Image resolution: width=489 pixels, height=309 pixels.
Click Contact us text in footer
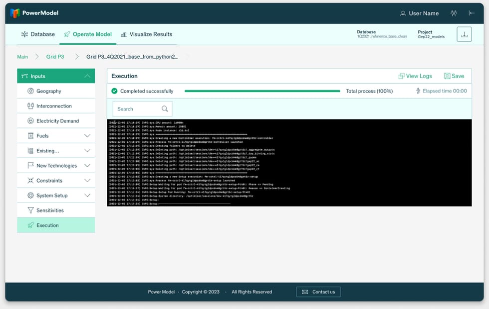pyautogui.click(x=324, y=292)
